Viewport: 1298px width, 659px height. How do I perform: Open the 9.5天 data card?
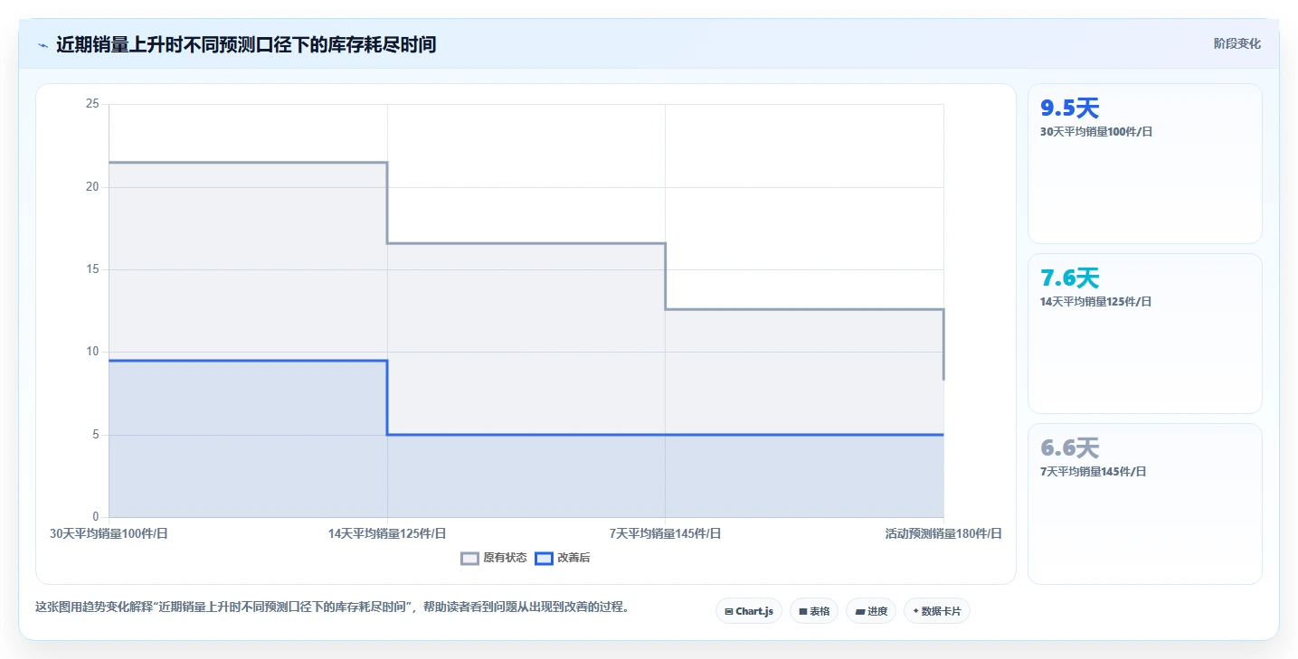click(x=1144, y=164)
